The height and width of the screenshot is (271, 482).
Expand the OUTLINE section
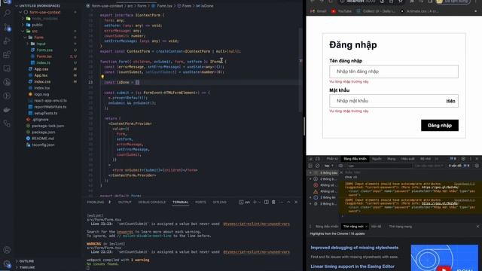coord(26,261)
